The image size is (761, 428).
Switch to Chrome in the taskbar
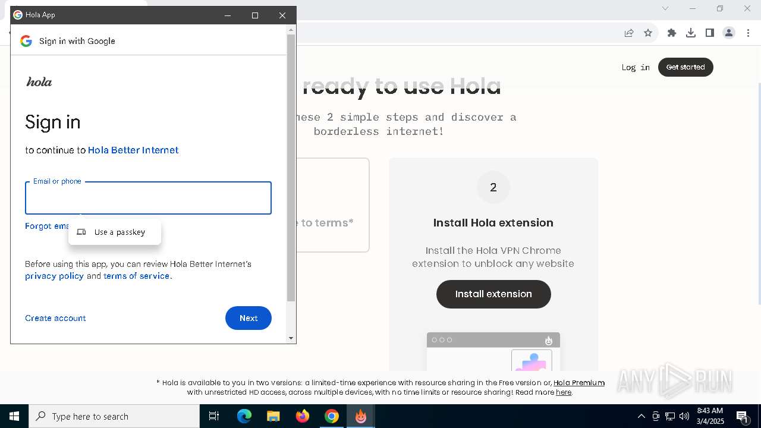[332, 416]
